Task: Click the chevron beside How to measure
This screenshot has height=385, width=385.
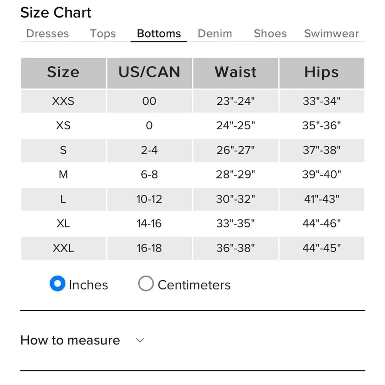Action: 140,341
